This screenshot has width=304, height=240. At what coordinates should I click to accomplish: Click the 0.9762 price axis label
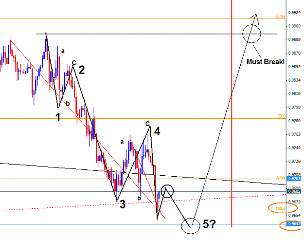(294, 134)
